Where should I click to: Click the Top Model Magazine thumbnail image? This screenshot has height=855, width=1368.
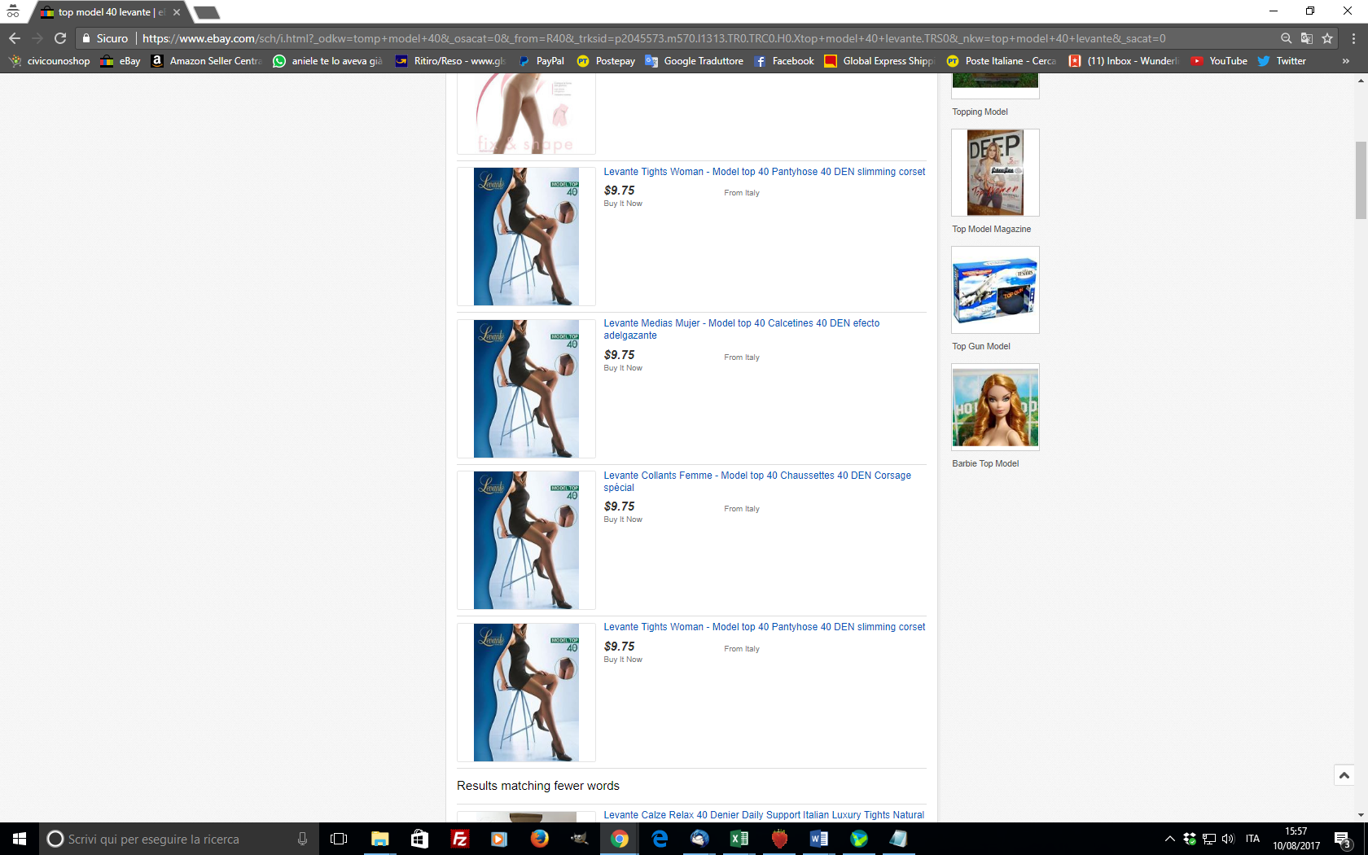point(995,173)
